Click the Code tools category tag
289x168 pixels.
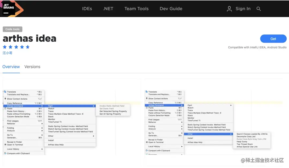[x=12, y=29]
